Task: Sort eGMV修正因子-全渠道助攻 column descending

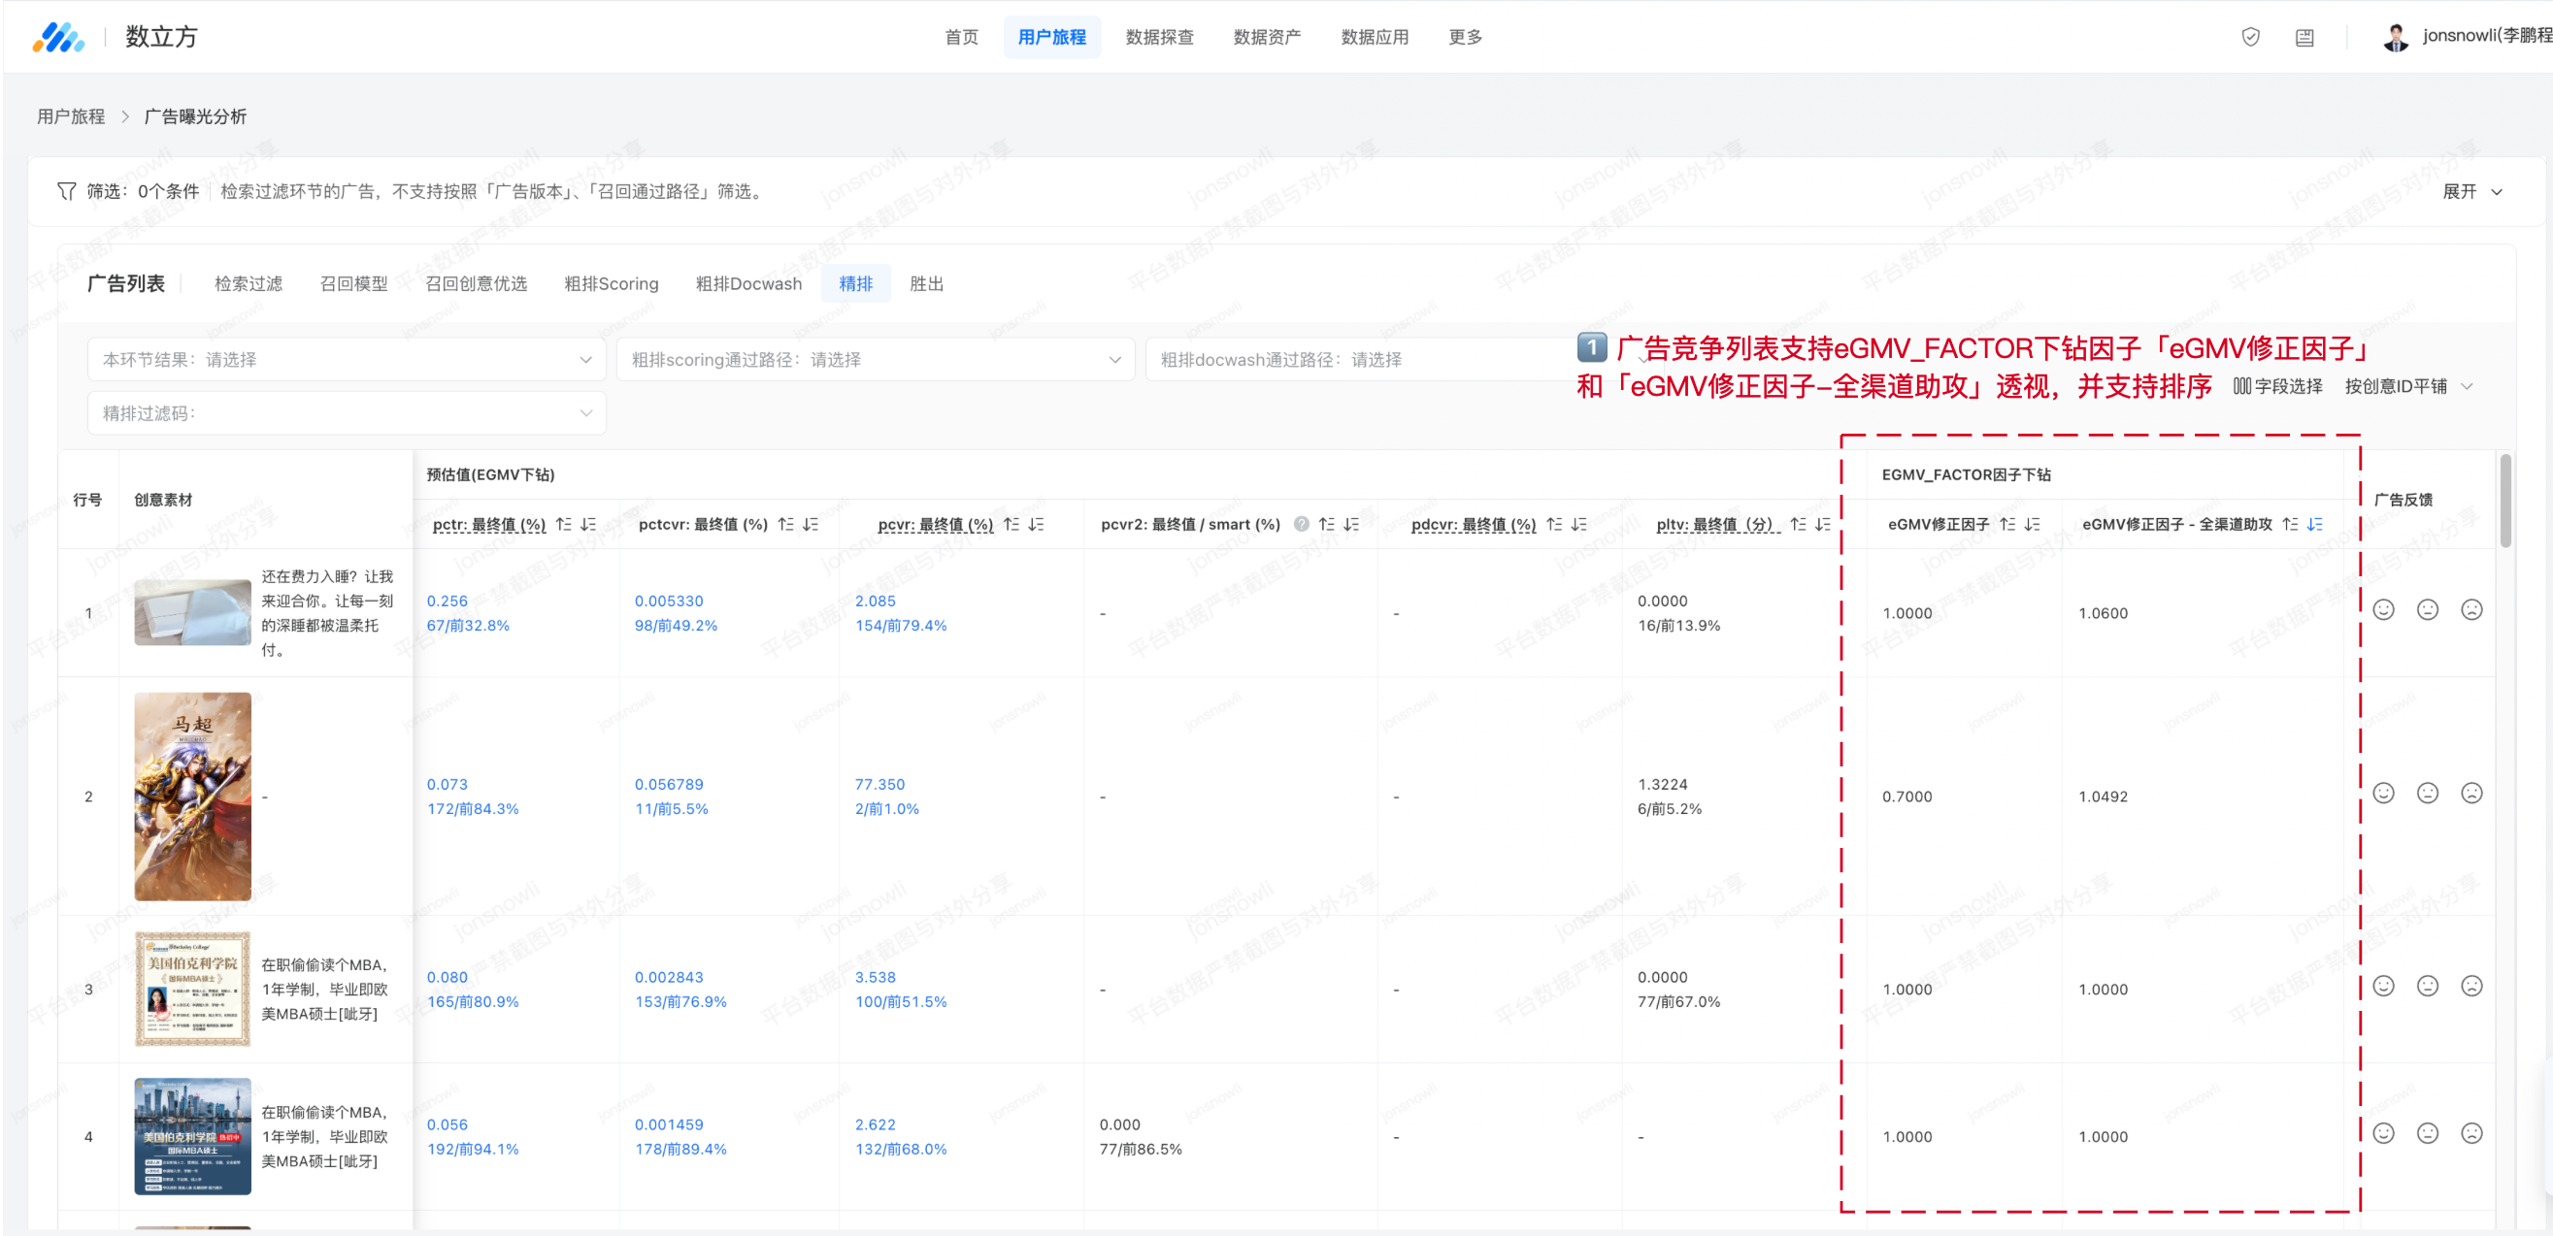Action: (2314, 525)
